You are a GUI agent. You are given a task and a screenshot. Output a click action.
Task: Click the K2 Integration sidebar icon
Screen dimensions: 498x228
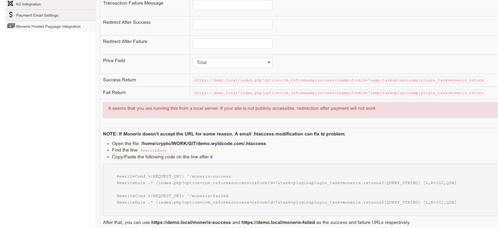(x=11, y=4)
